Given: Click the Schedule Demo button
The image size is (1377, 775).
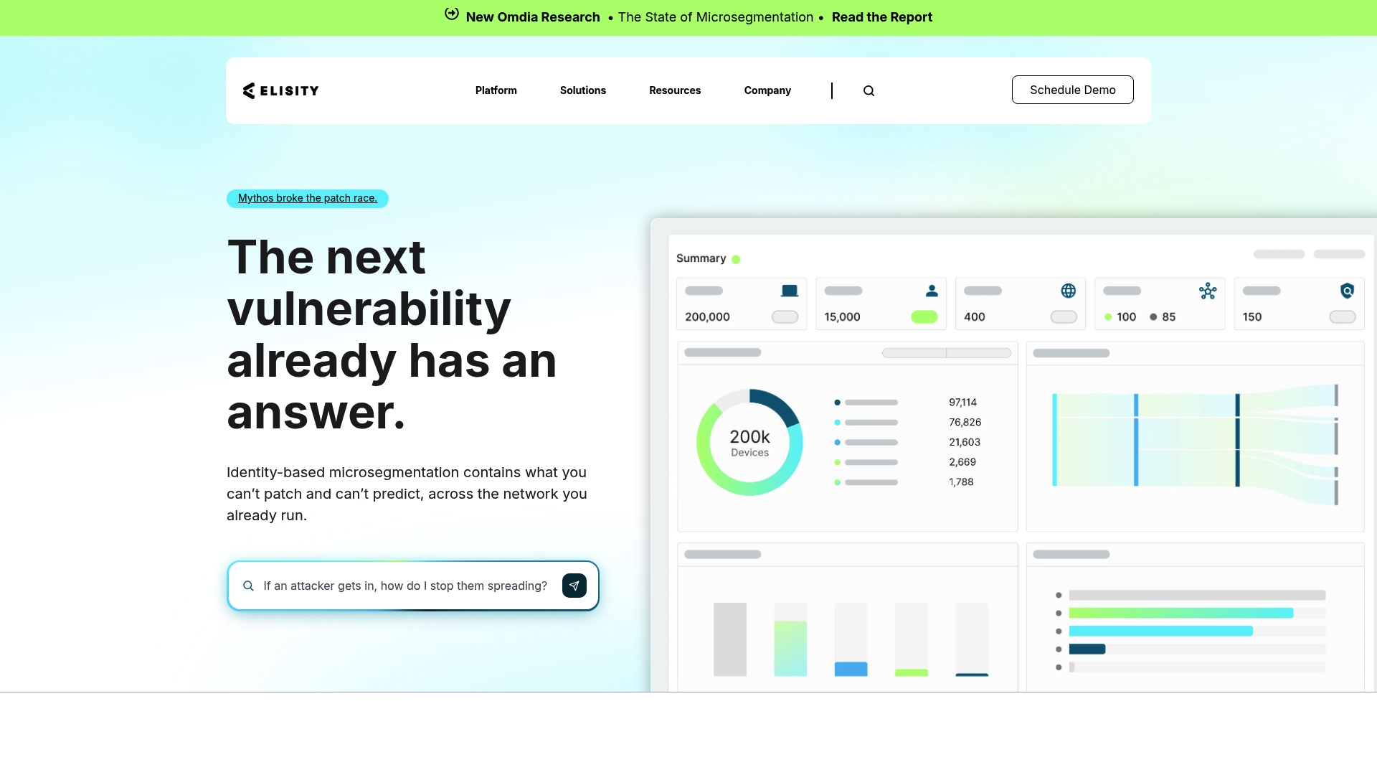Looking at the screenshot, I should coord(1072,90).
